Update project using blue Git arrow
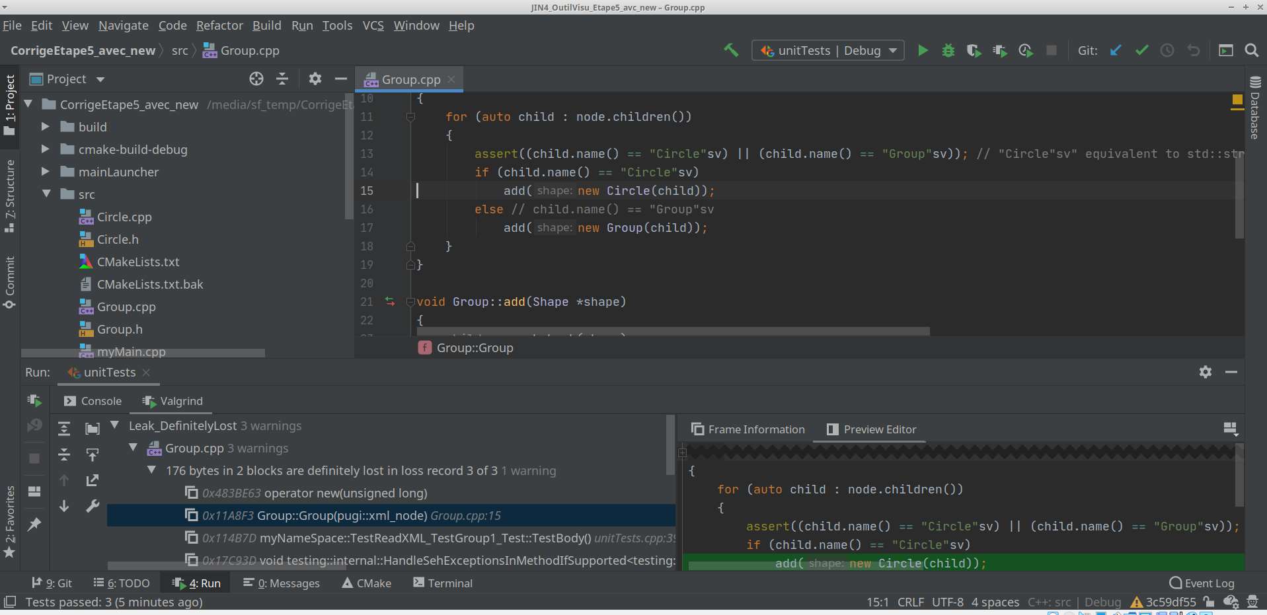Image resolution: width=1267 pixels, height=615 pixels. 1116,50
